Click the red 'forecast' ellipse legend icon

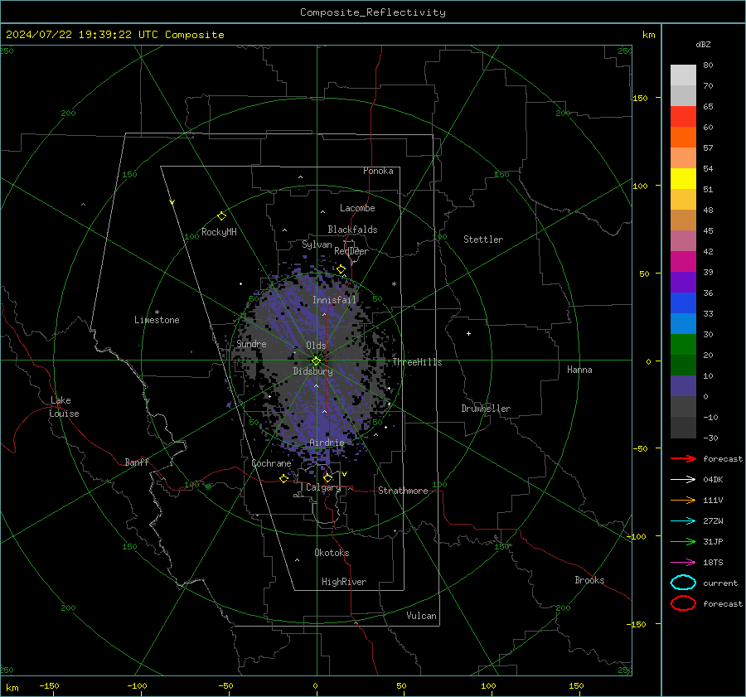(x=683, y=603)
